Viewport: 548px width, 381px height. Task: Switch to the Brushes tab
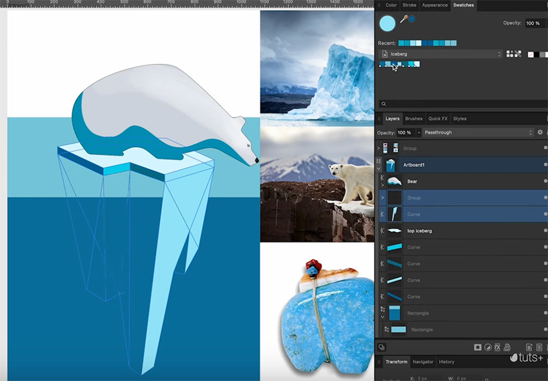click(413, 119)
